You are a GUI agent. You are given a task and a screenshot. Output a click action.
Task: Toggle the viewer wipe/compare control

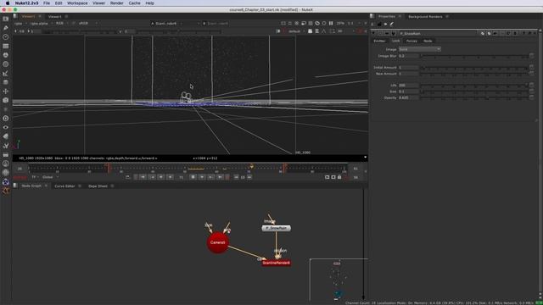(190, 23)
